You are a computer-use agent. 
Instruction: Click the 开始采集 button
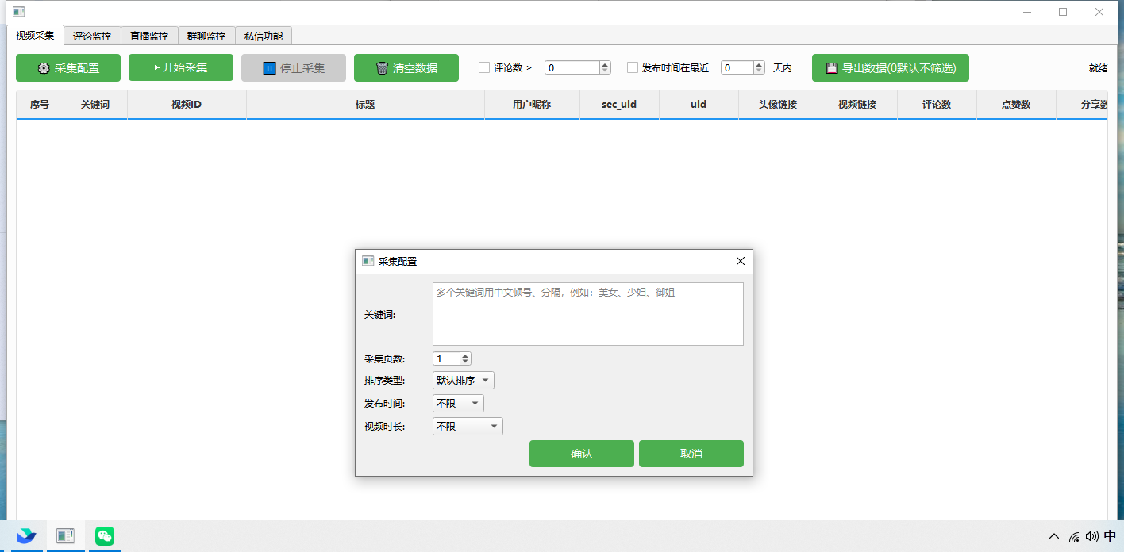[x=181, y=67]
